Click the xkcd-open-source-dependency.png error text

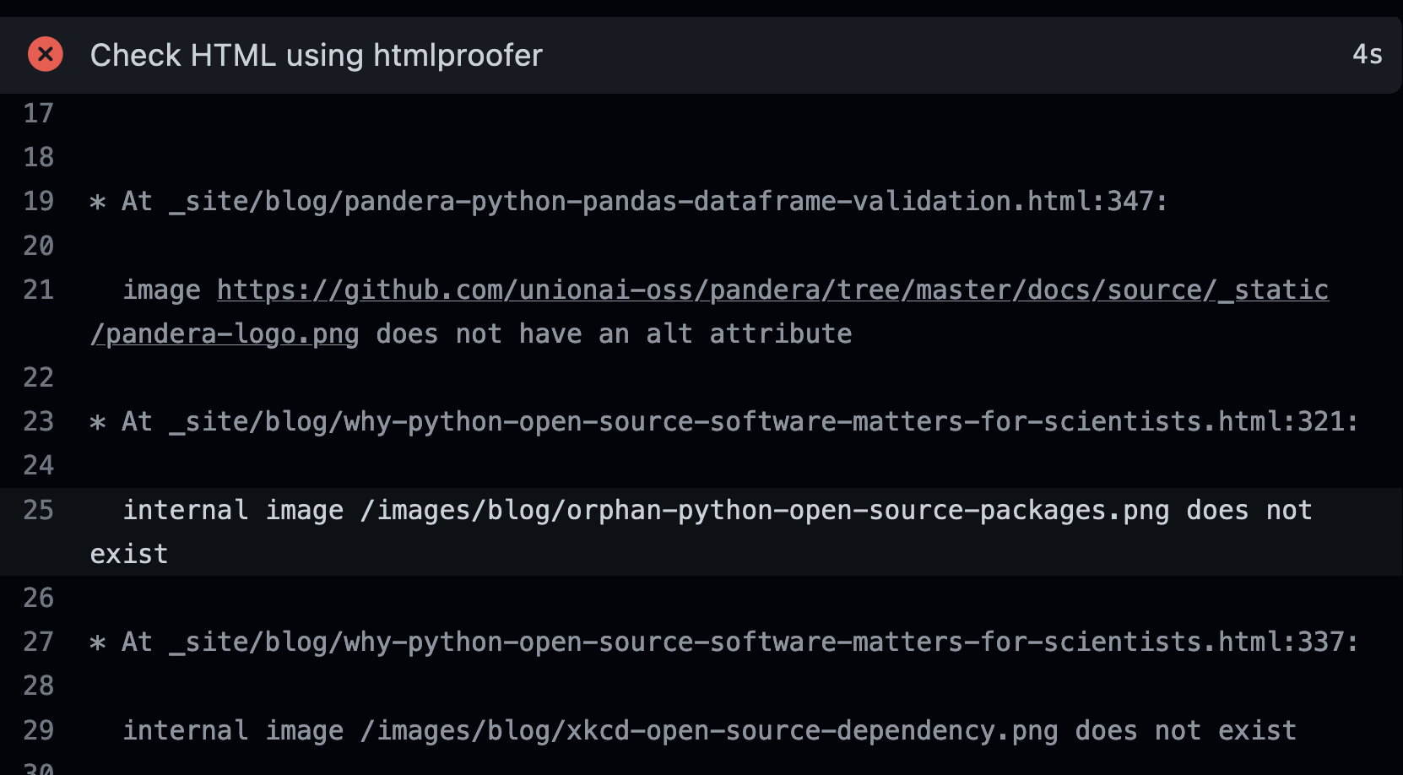pyautogui.click(x=709, y=730)
